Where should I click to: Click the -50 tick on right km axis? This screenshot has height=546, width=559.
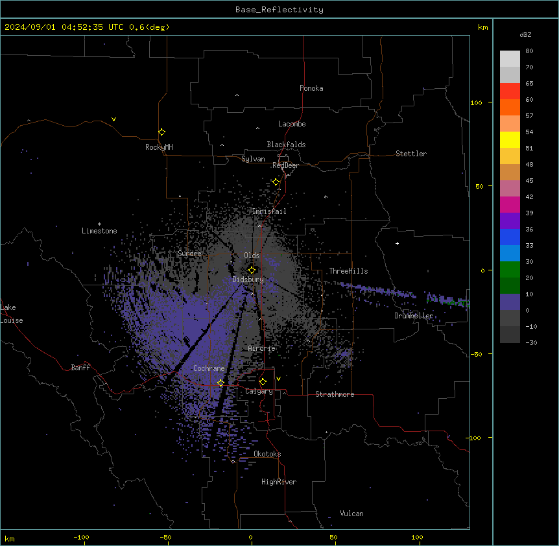coord(476,354)
